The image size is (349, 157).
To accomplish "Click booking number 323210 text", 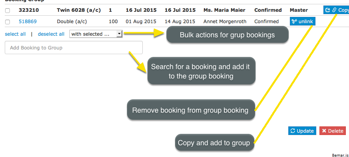I will click(29, 10).
